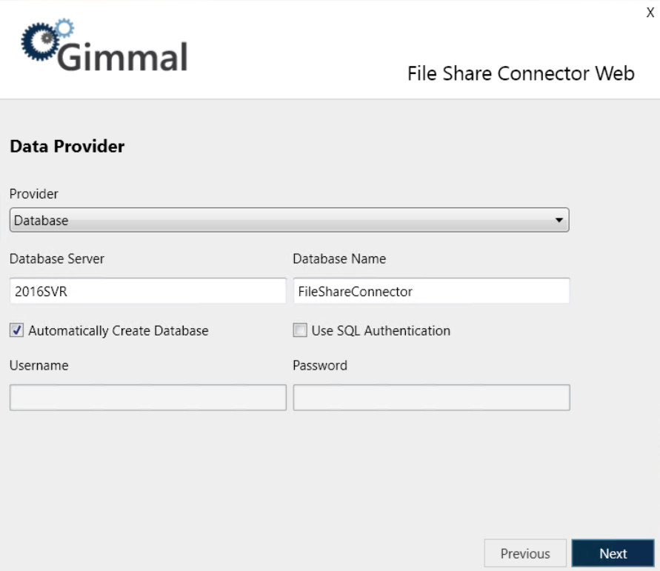Proceed with the Next button

pyautogui.click(x=613, y=553)
